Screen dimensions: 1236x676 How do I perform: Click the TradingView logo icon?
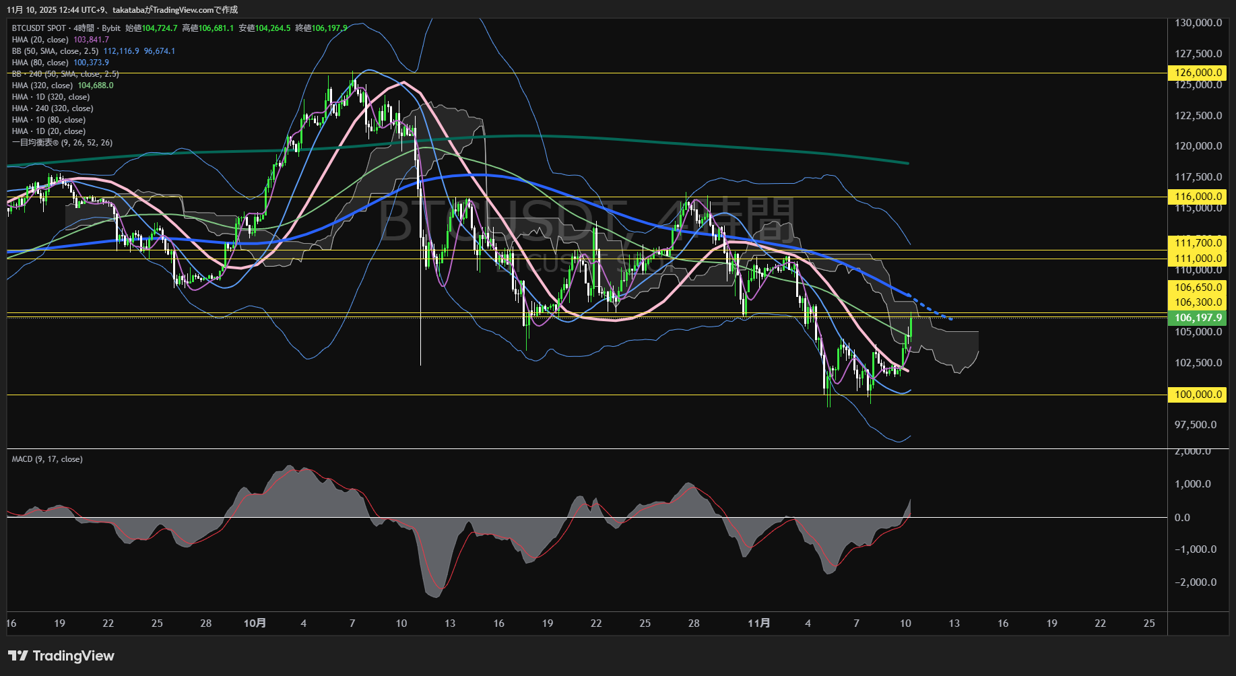click(x=18, y=656)
